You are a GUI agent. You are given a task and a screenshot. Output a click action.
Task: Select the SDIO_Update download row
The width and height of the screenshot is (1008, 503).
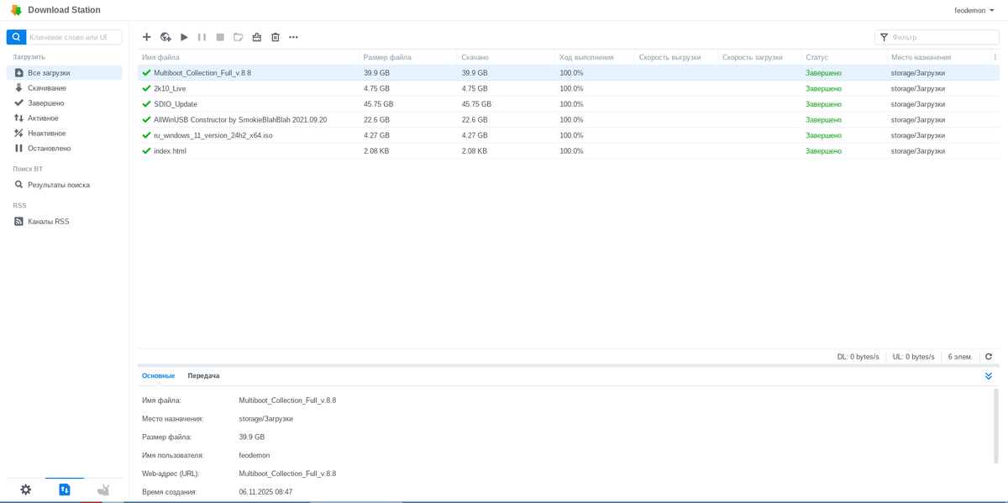(176, 104)
